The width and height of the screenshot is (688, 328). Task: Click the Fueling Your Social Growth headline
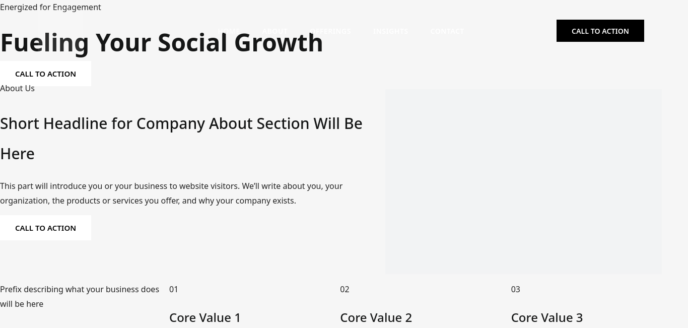point(162,42)
